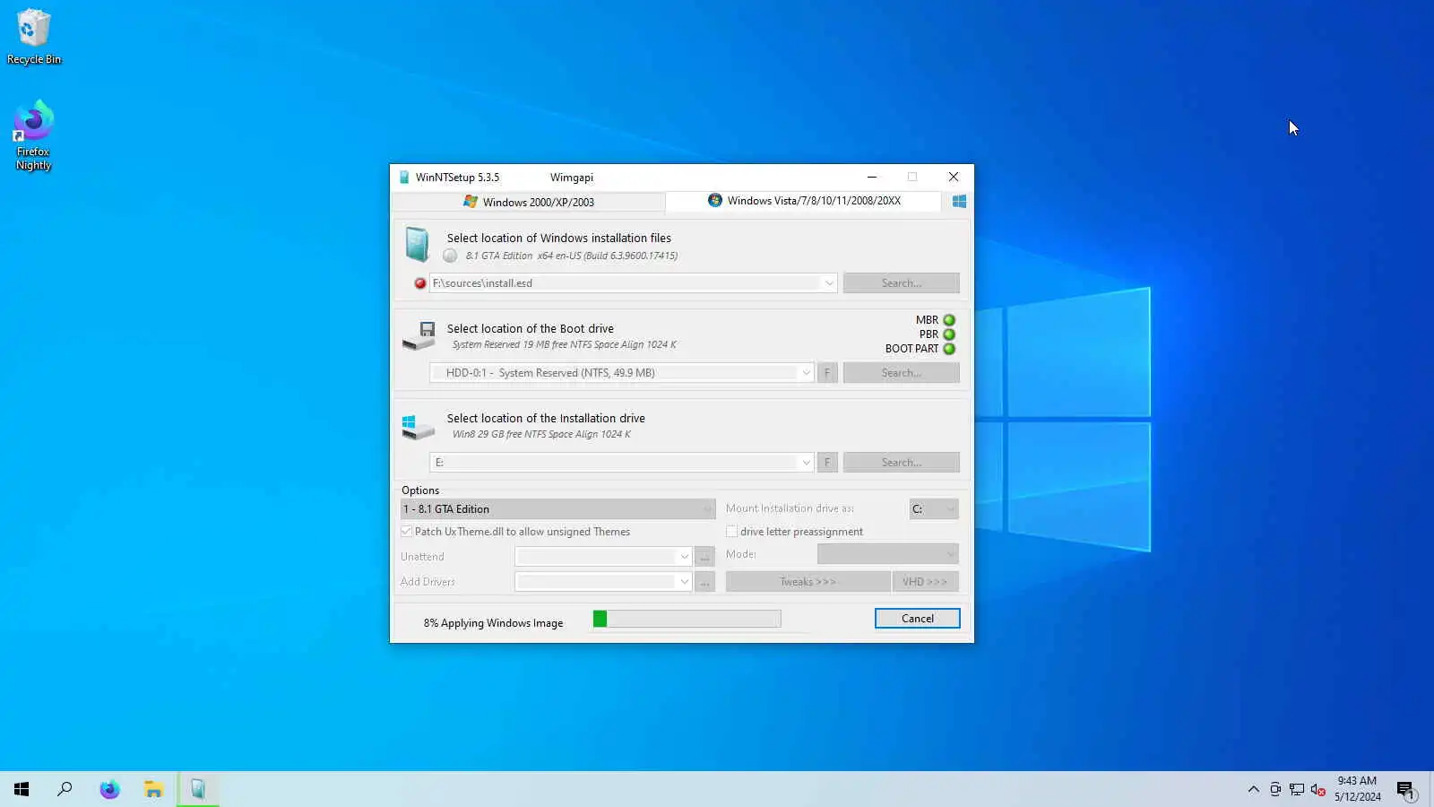Click the BOOT PART green status light

(949, 349)
